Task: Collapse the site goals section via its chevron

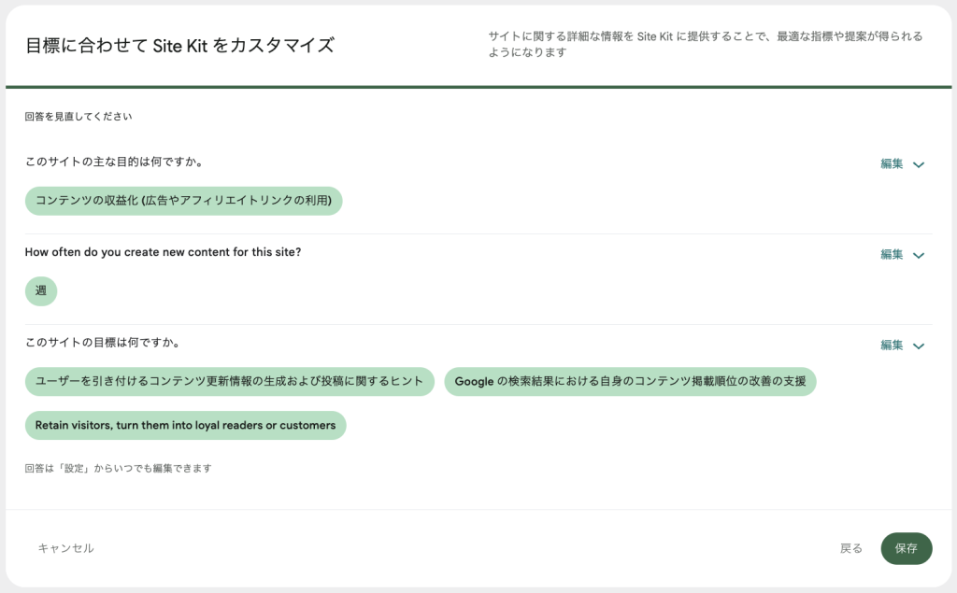Action: [918, 346]
